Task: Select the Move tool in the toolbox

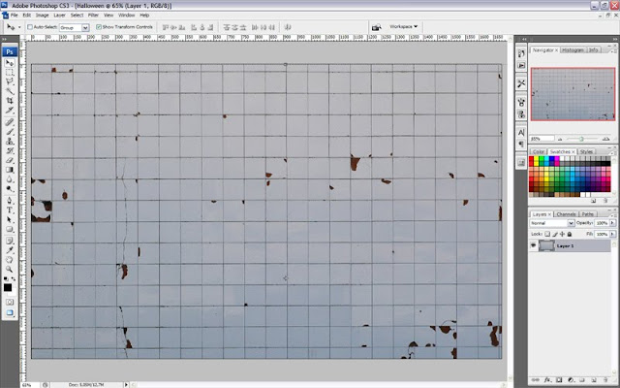Action: 10,63
